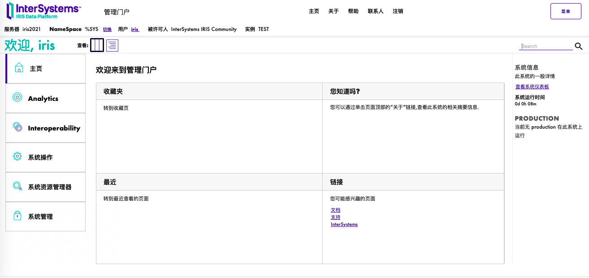Switch to list view layout
Screen dimensions: 589x278
click(112, 45)
